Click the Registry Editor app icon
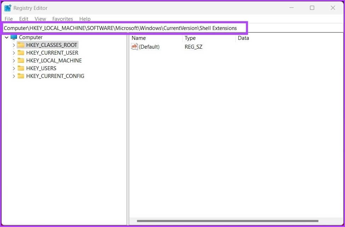The image size is (345, 227). tap(8, 8)
